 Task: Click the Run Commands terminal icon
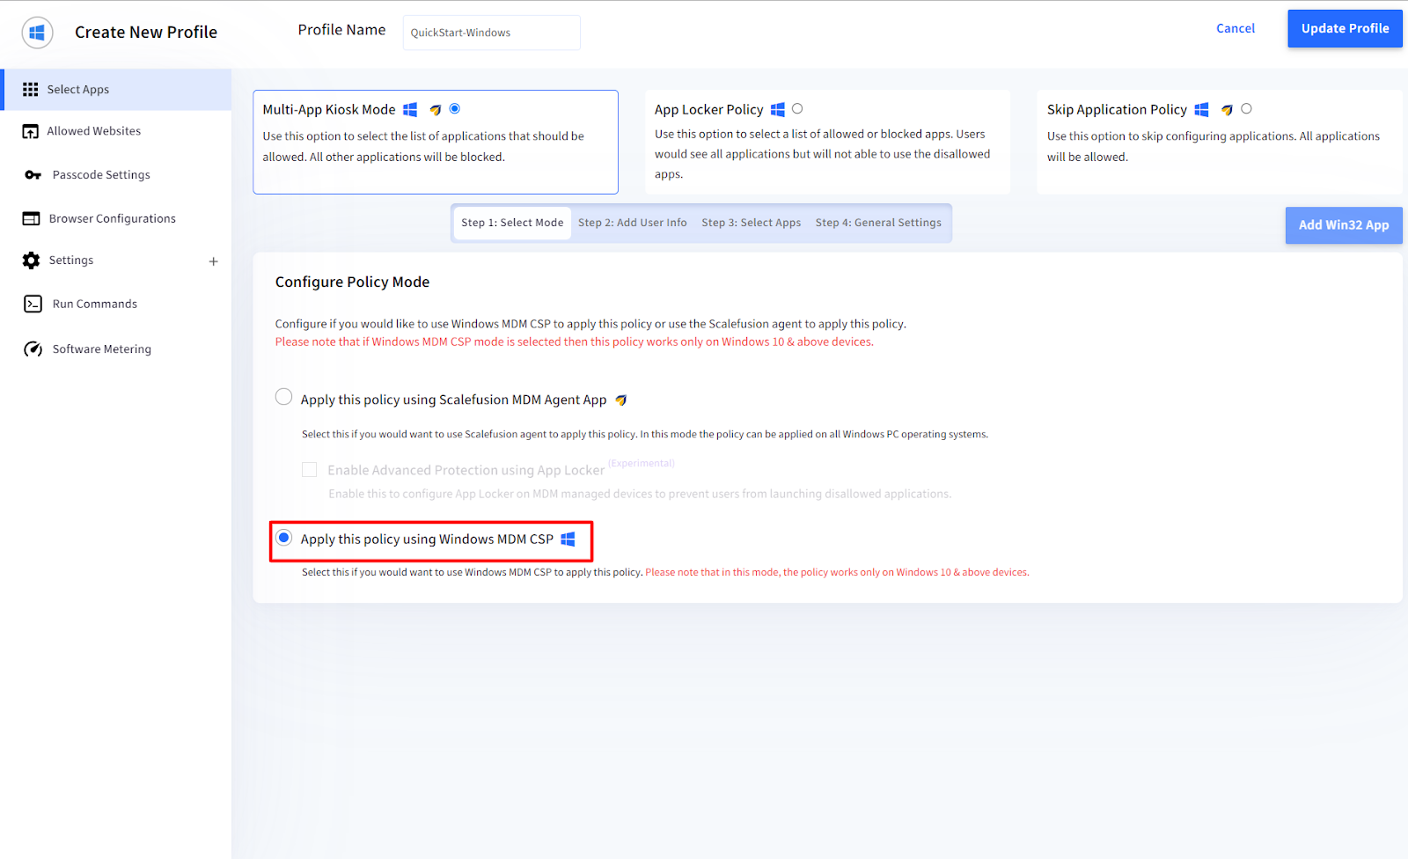click(33, 304)
